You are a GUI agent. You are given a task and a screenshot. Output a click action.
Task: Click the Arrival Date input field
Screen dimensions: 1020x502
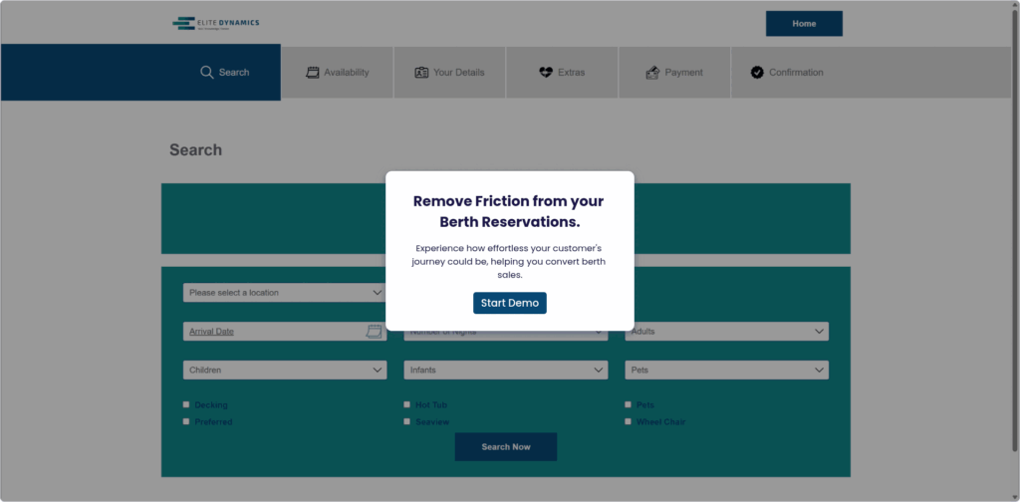click(285, 331)
